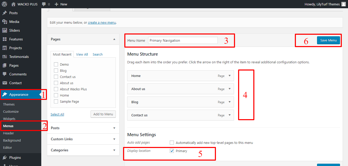The width and height of the screenshot is (348, 166).
Task: Enable automatically add new top-level pages
Action: pyautogui.click(x=172, y=143)
